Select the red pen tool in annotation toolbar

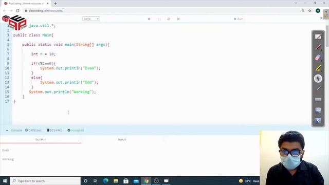(318, 47)
